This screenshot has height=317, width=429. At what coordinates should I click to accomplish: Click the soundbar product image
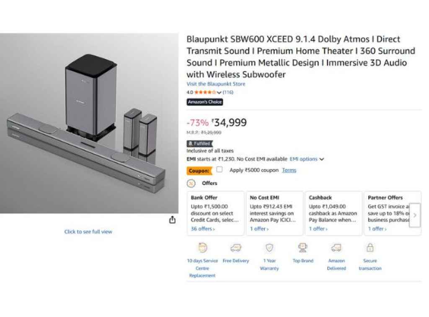pyautogui.click(x=89, y=123)
